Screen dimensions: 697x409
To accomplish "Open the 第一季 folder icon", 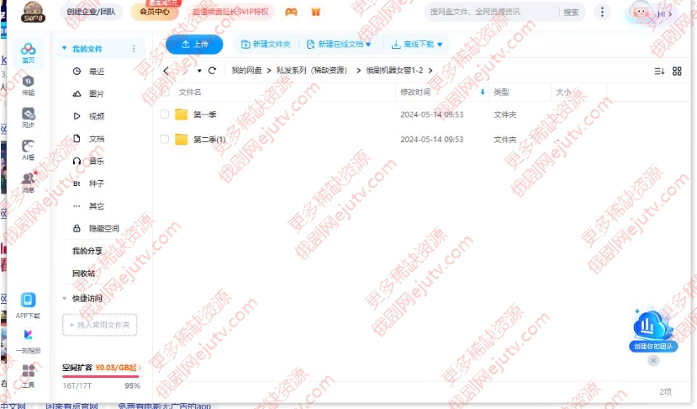I will click(182, 114).
